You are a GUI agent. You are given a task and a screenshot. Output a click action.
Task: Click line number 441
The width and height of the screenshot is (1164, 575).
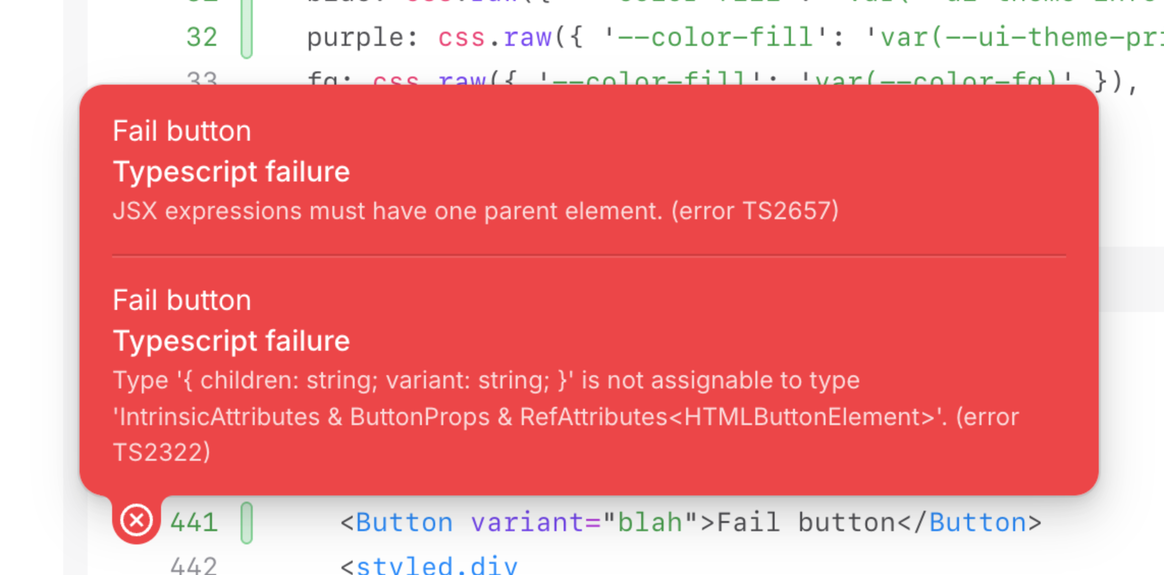pyautogui.click(x=194, y=523)
